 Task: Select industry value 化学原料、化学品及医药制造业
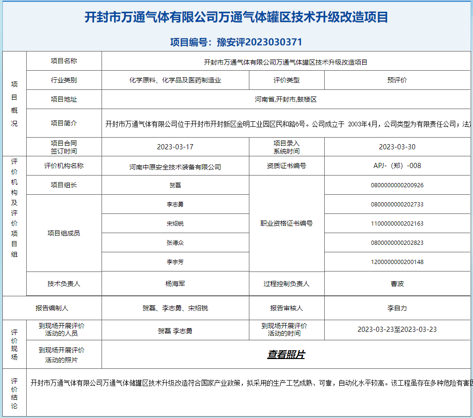click(175, 81)
